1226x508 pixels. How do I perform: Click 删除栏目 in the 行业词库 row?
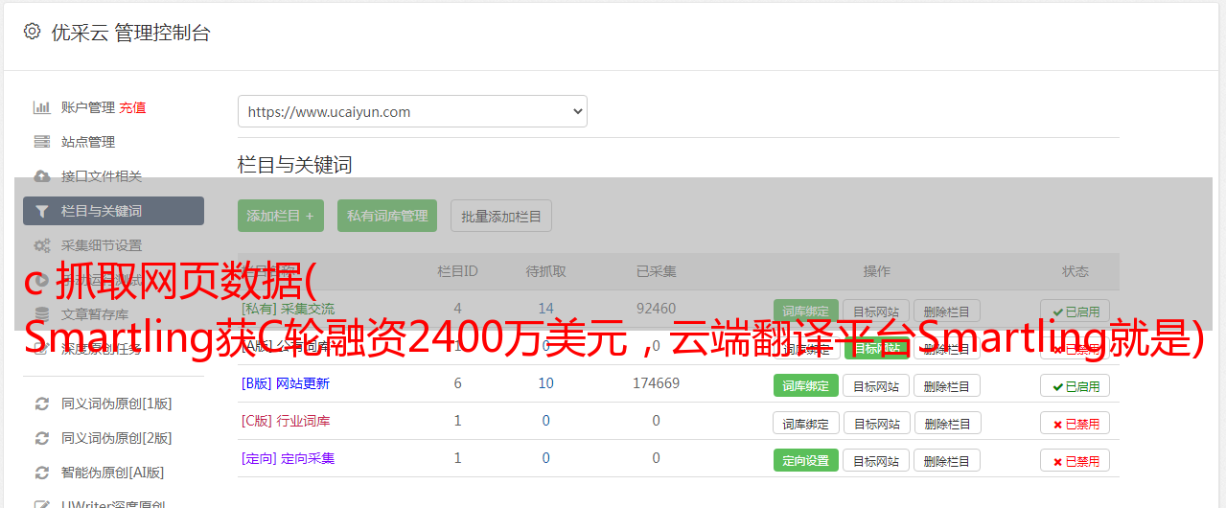click(x=947, y=423)
